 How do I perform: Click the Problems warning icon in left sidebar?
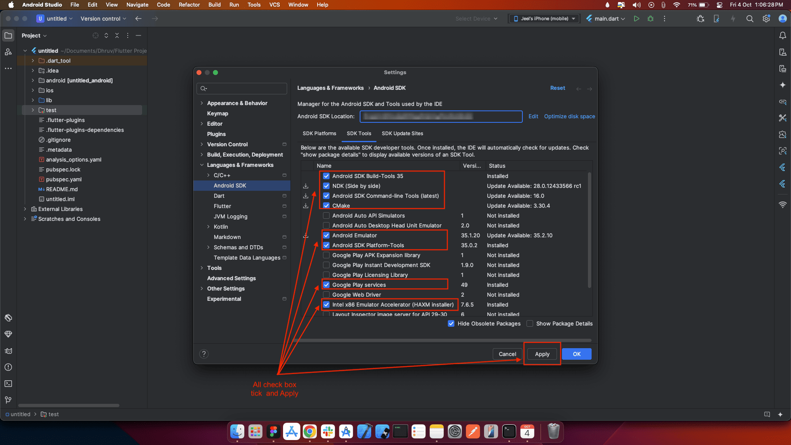tap(8, 367)
